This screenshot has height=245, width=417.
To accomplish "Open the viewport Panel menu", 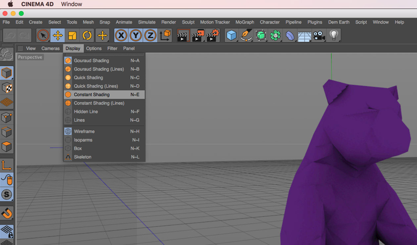I will [129, 48].
